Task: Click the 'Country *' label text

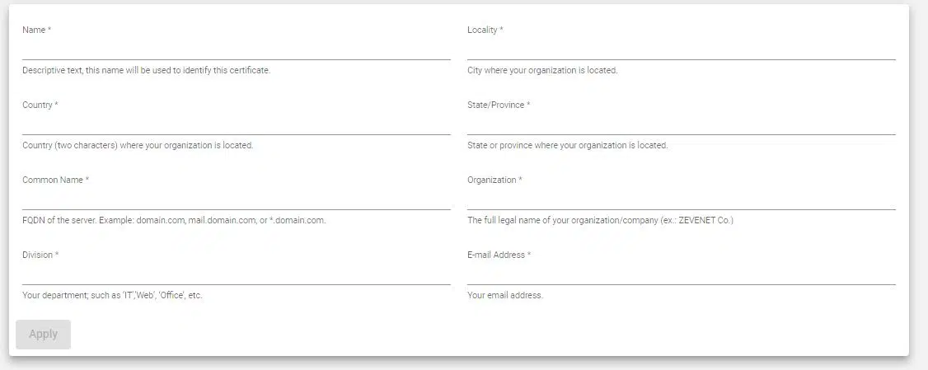Action: 40,105
